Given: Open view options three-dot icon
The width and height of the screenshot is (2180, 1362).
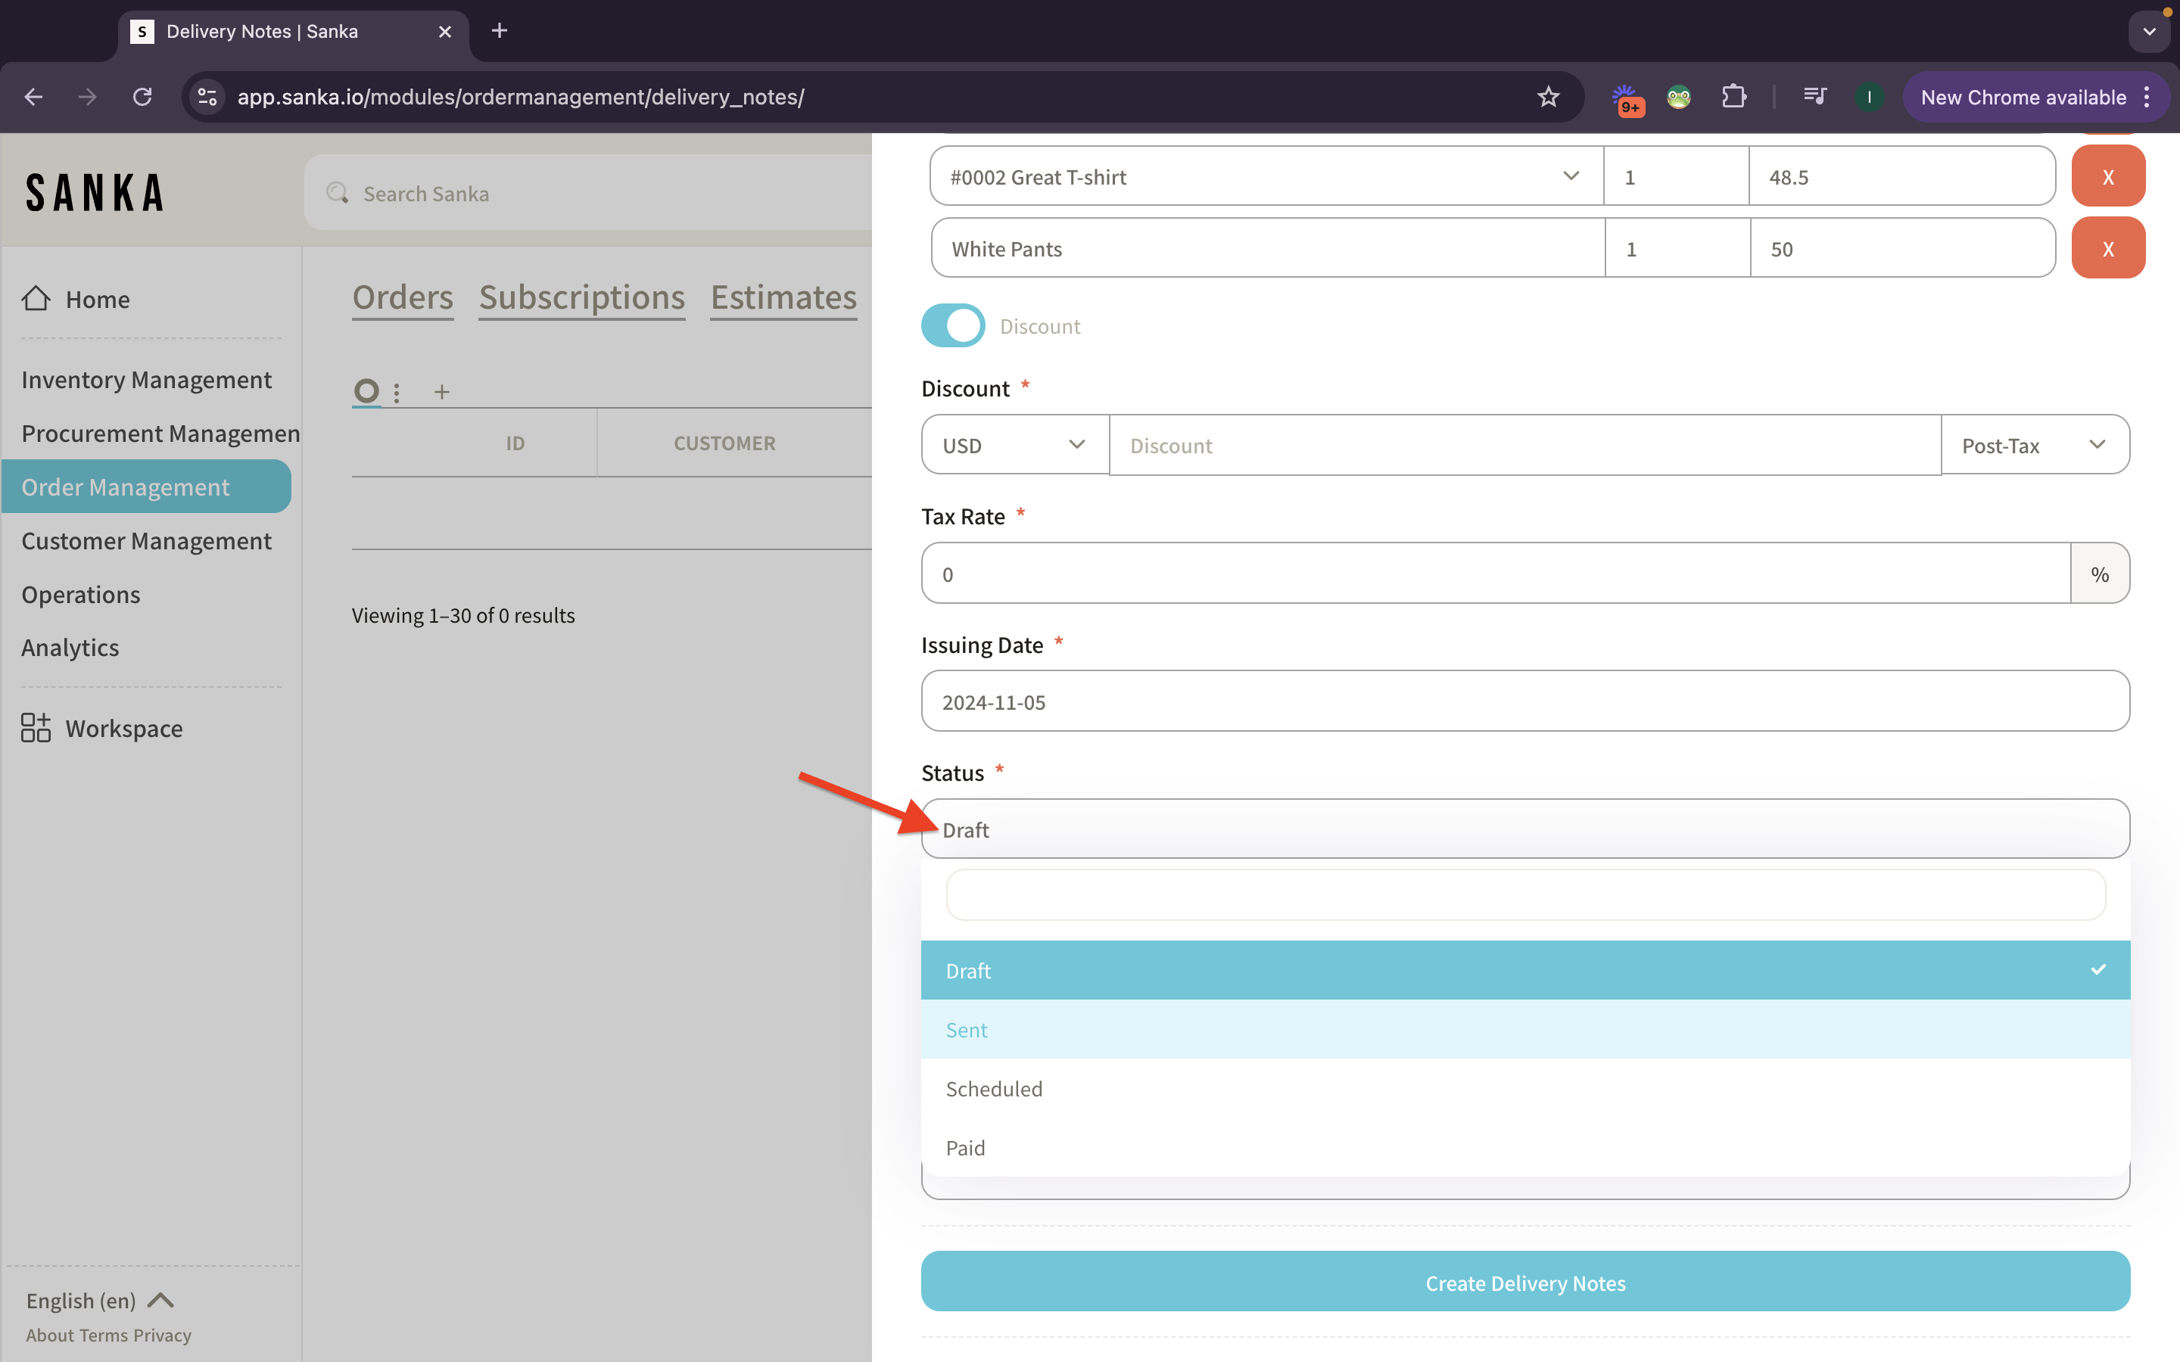Looking at the screenshot, I should pos(397,392).
